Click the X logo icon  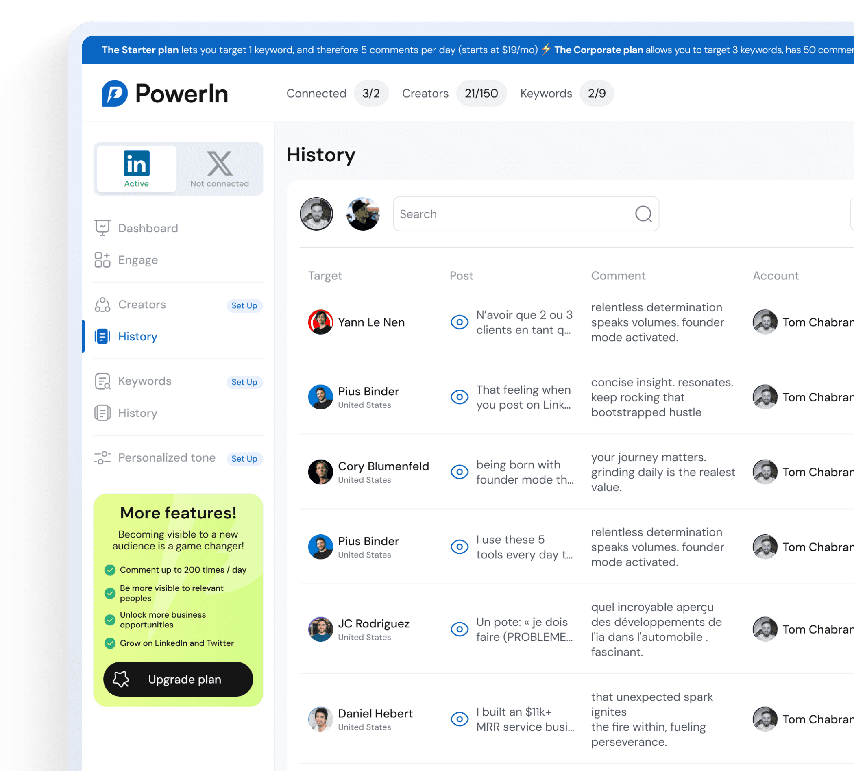(x=220, y=163)
